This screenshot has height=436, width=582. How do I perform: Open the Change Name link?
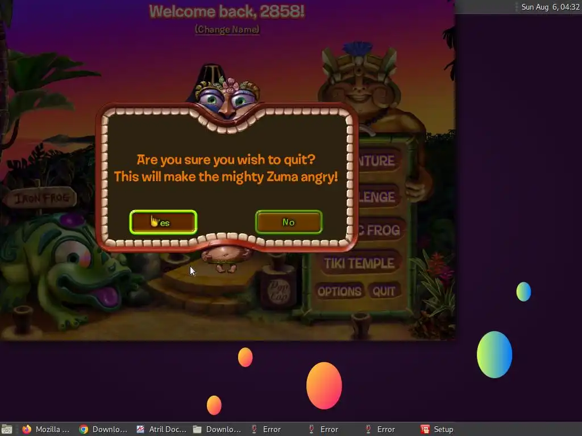pos(227,30)
